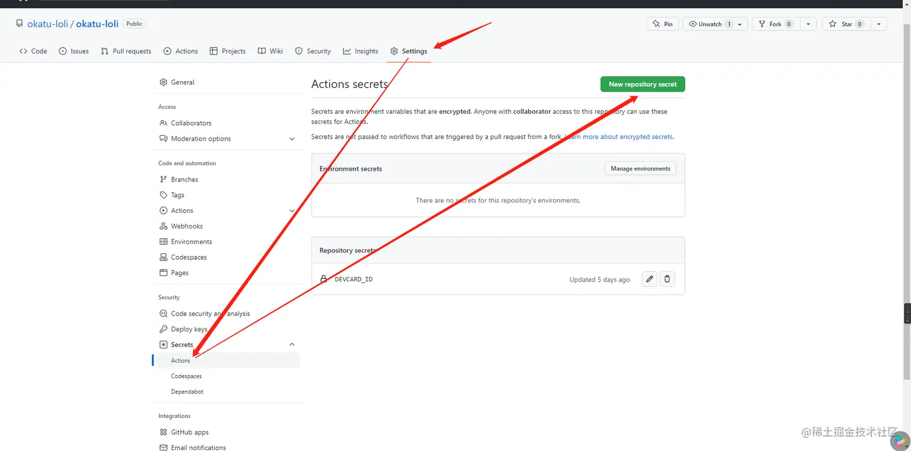Go to the Pull requests tab
Viewport: 911px width, 451px height.
click(126, 51)
